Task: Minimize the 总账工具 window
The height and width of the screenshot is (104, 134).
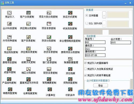Action: [125, 3]
